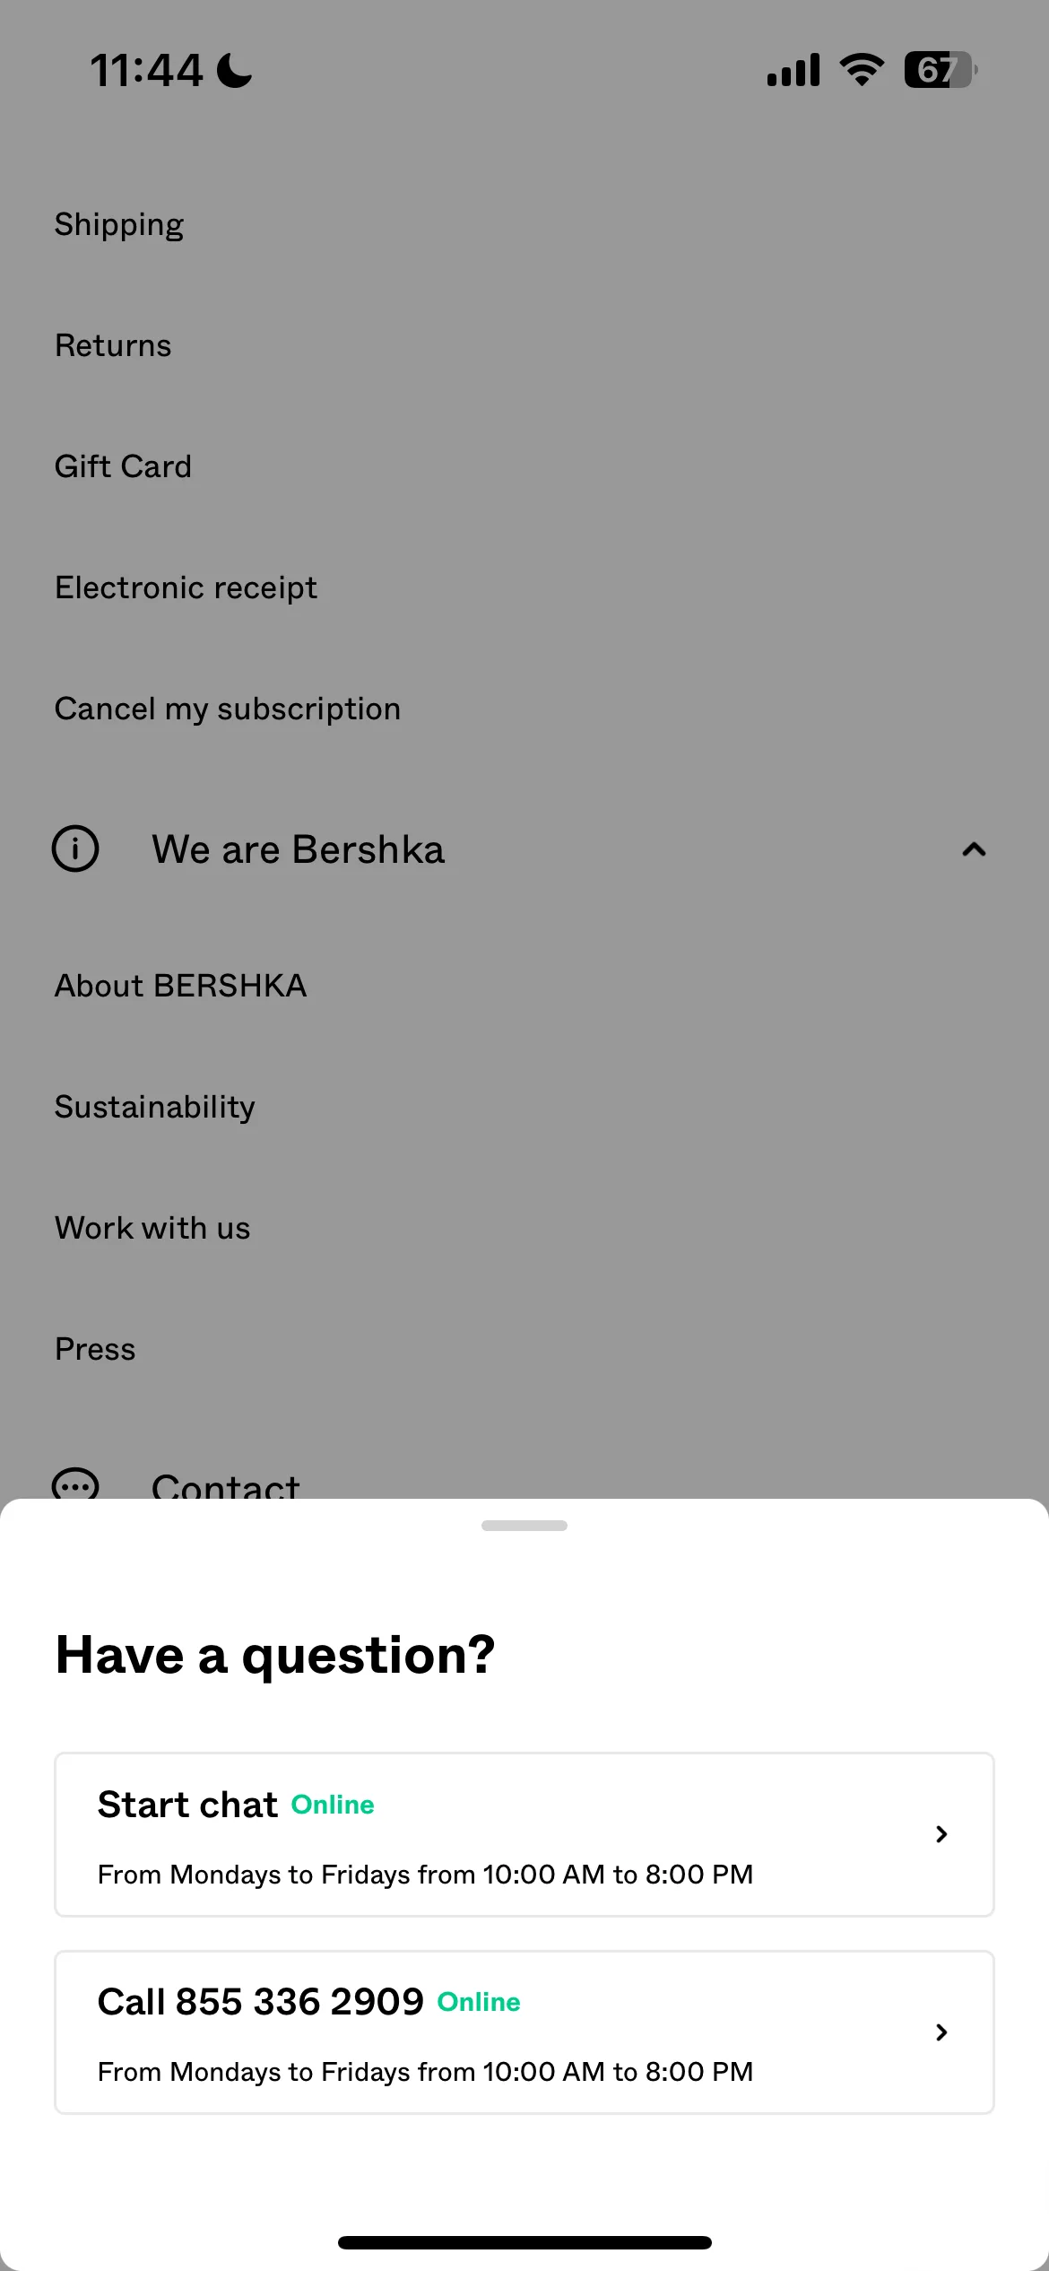1049x2271 pixels.
Task: Tap the Wi-Fi icon in the status bar
Action: pos(862,70)
